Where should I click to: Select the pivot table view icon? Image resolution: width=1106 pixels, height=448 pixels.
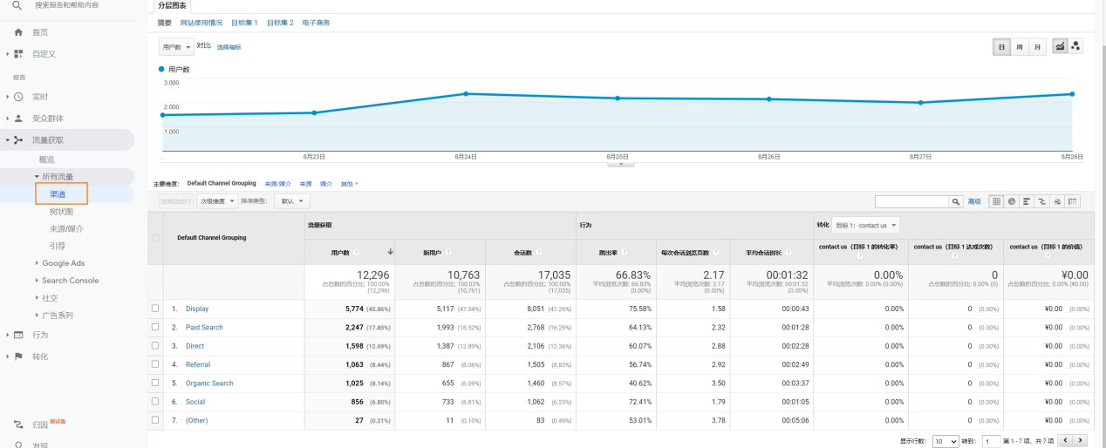pyautogui.click(x=1073, y=201)
